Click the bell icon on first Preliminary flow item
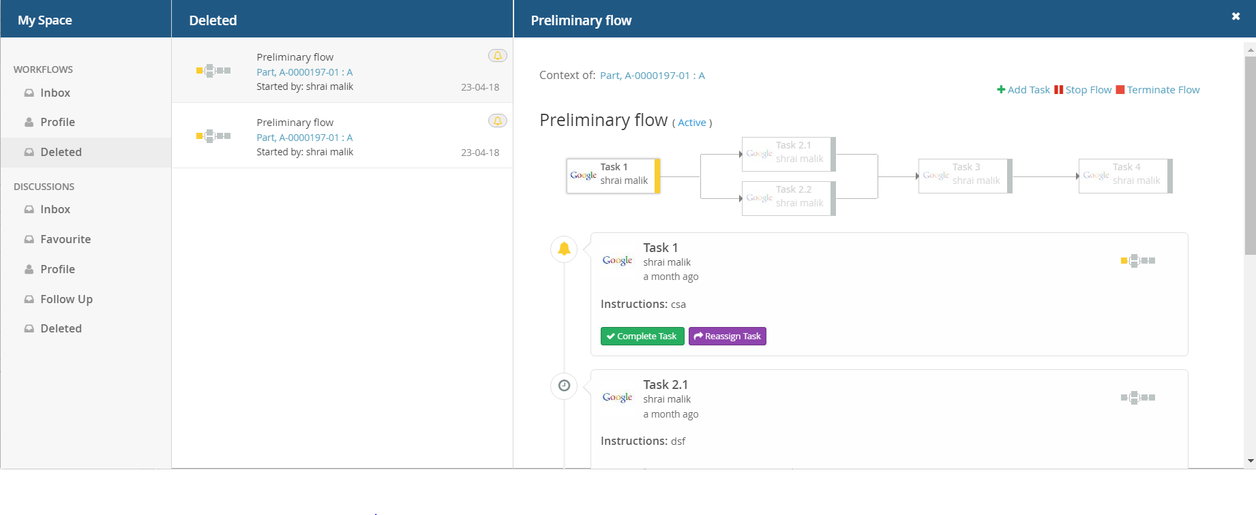Screen dimensions: 1256x515 [497, 56]
